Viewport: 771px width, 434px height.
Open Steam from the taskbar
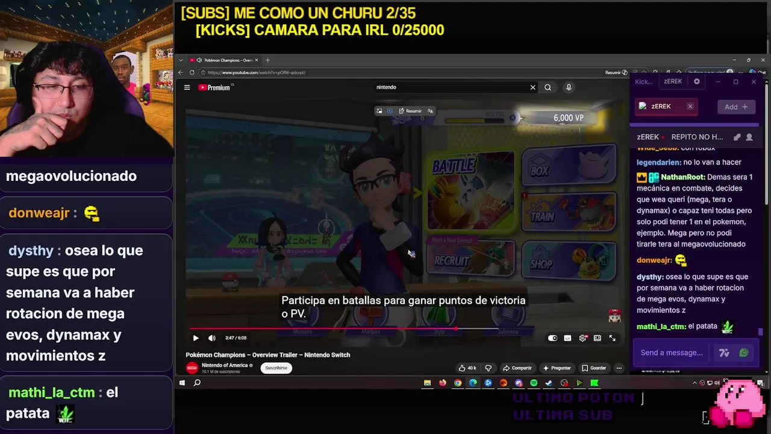point(549,383)
